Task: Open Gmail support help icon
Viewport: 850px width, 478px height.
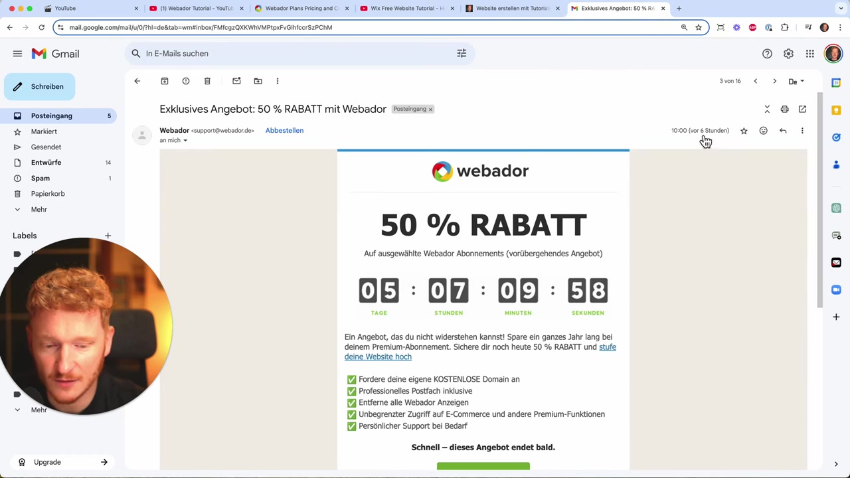Action: pos(767,54)
